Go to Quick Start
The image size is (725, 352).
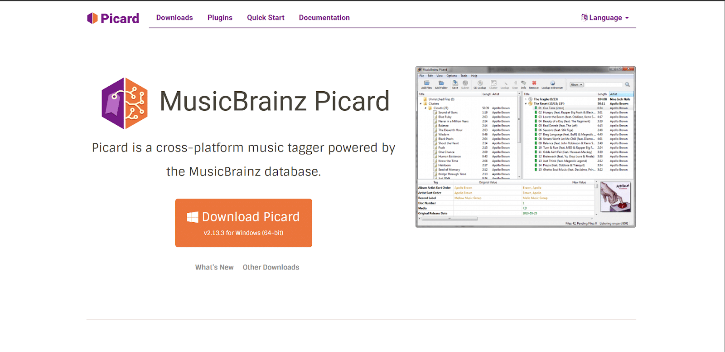(266, 18)
